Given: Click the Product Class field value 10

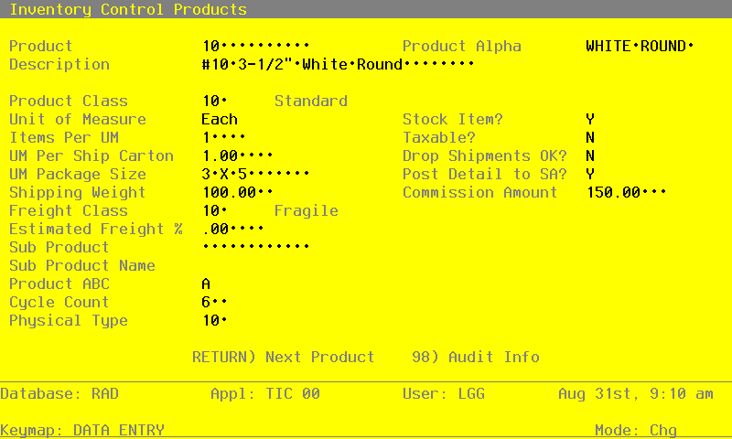Looking at the screenshot, I should coord(214,101).
